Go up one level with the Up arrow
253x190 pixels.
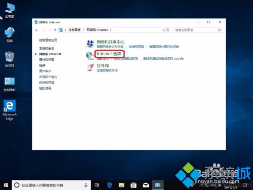pyautogui.click(x=55, y=30)
